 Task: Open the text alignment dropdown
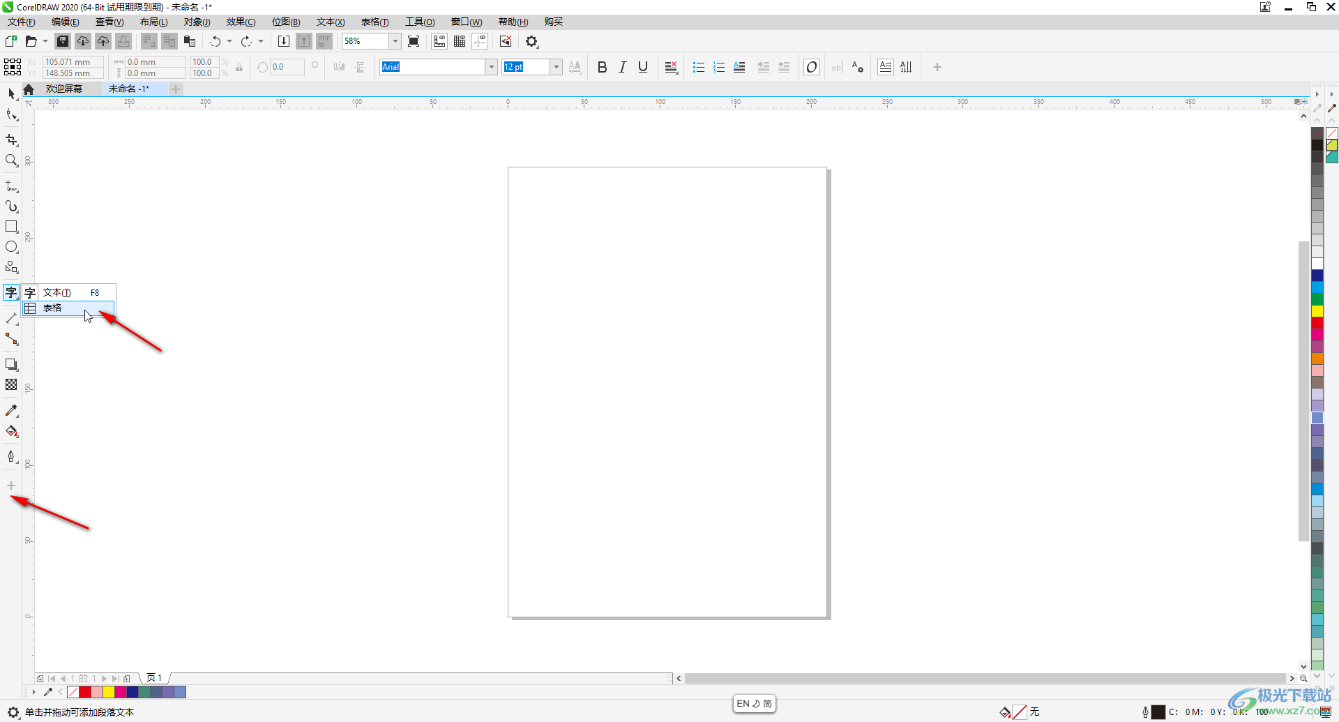(671, 67)
